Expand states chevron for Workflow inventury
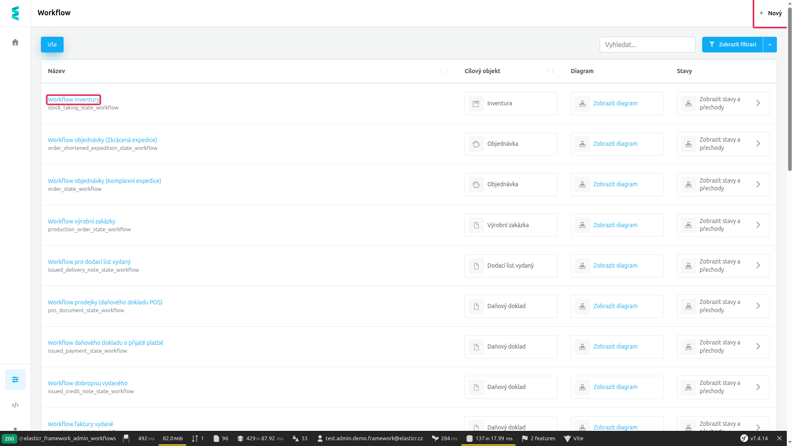The height and width of the screenshot is (446, 793). pos(758,103)
